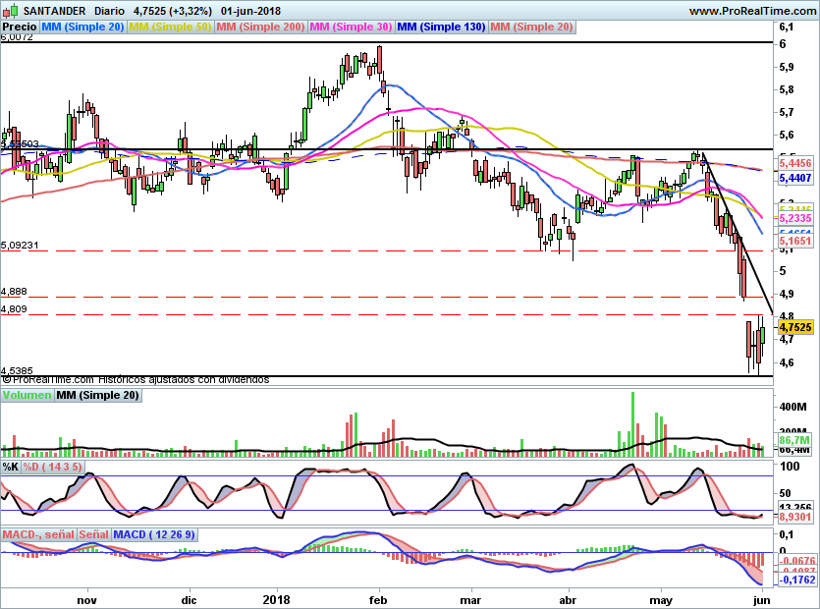Select the 4,5385 bottom level label
Viewport: 820px width, 609px height.
pos(17,371)
